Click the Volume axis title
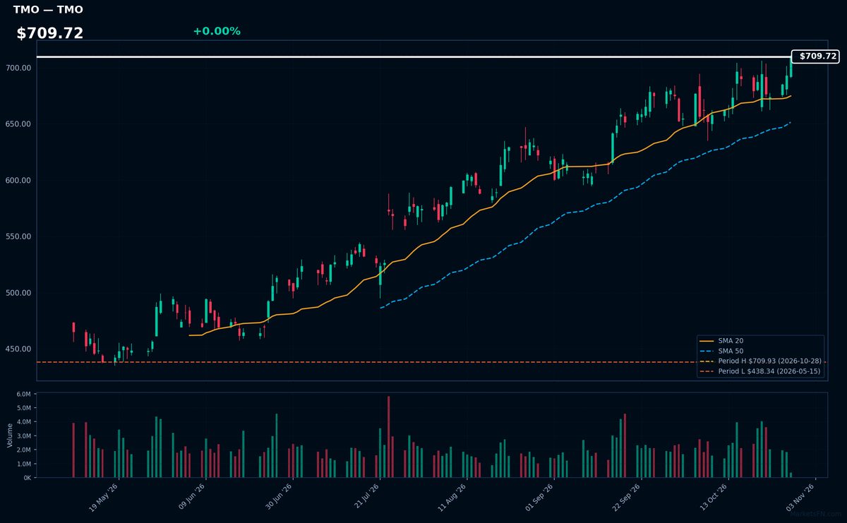 click(x=10, y=435)
